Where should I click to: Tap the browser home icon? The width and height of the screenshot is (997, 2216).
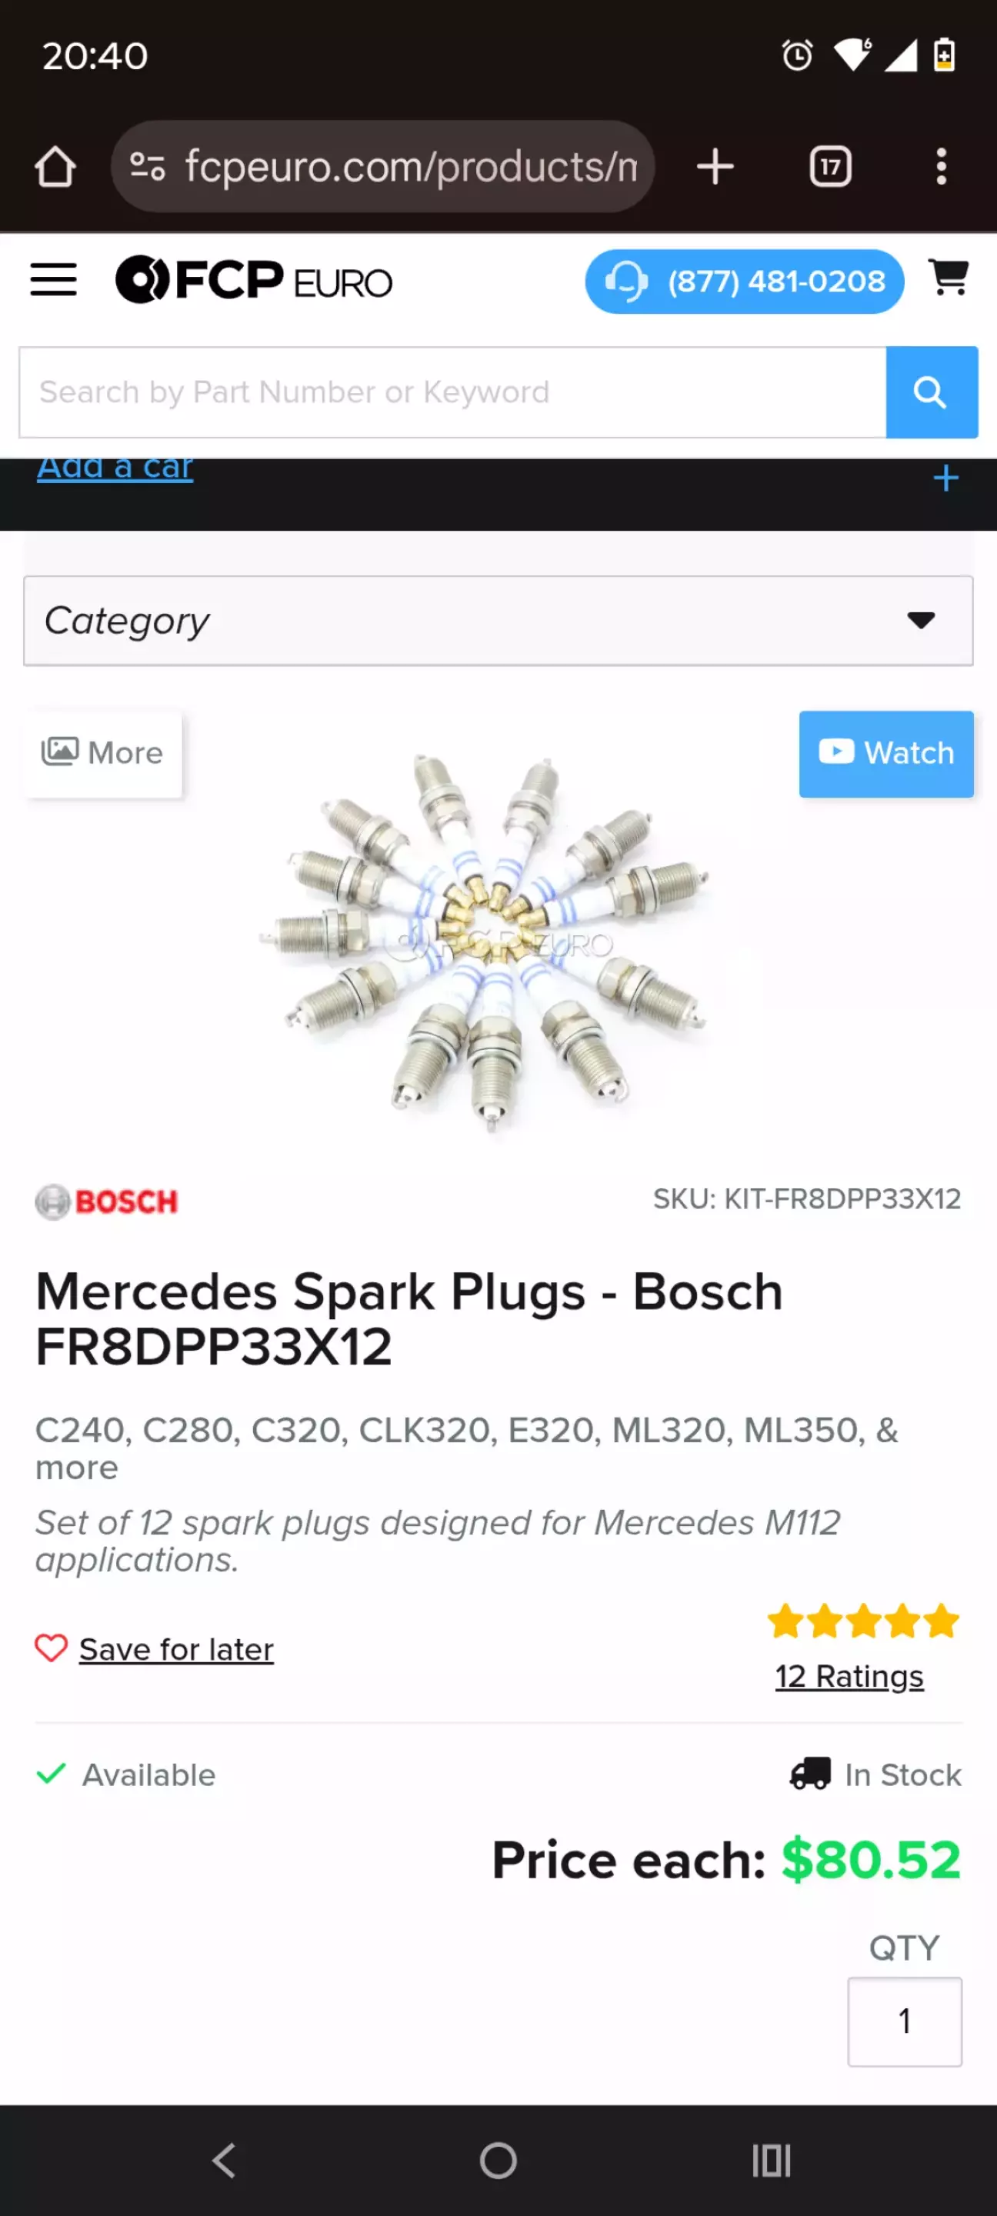click(x=55, y=167)
